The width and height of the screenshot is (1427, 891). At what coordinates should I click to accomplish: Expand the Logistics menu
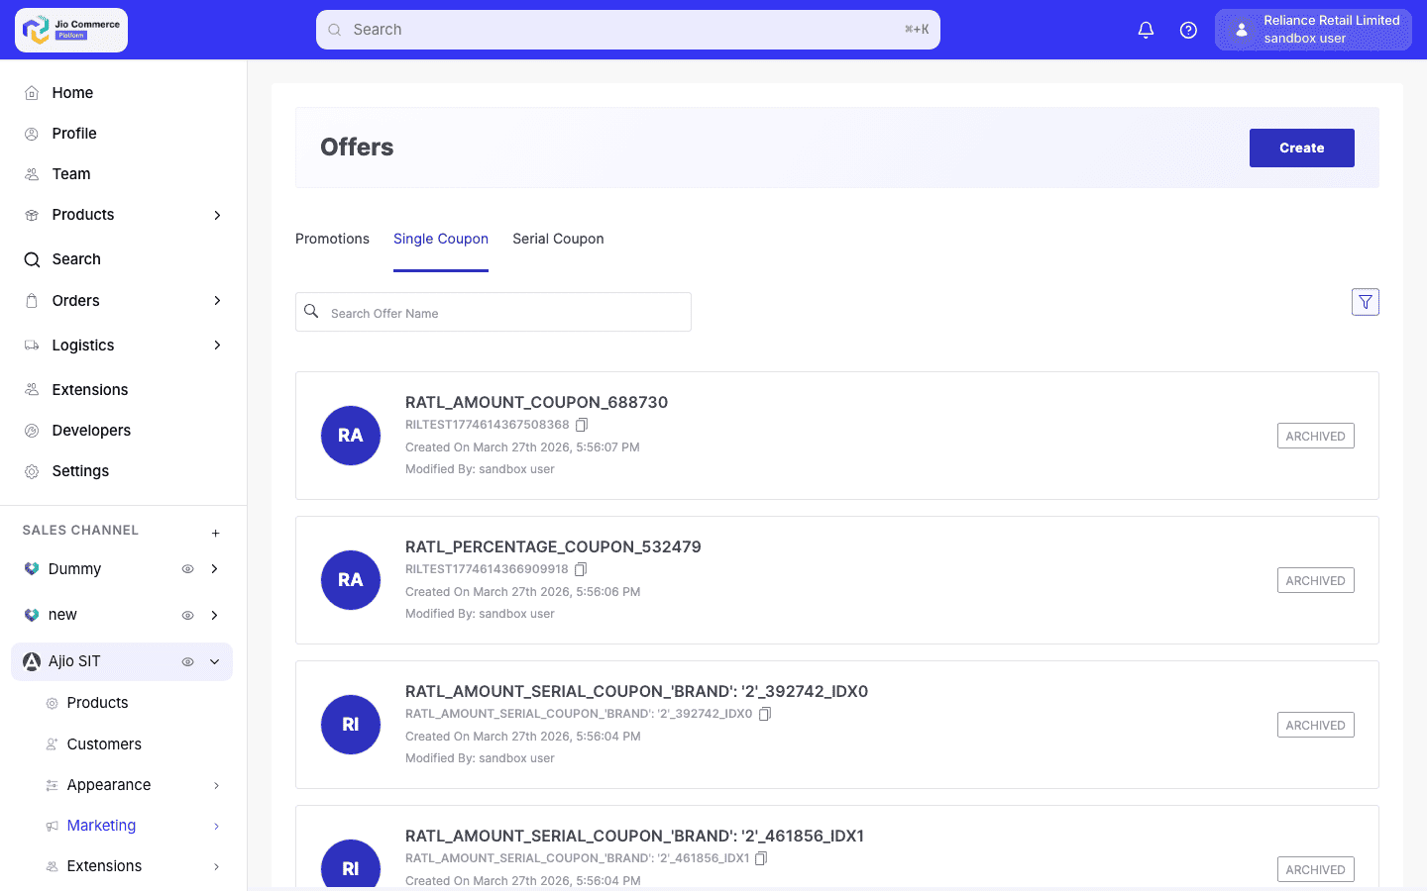point(217,346)
